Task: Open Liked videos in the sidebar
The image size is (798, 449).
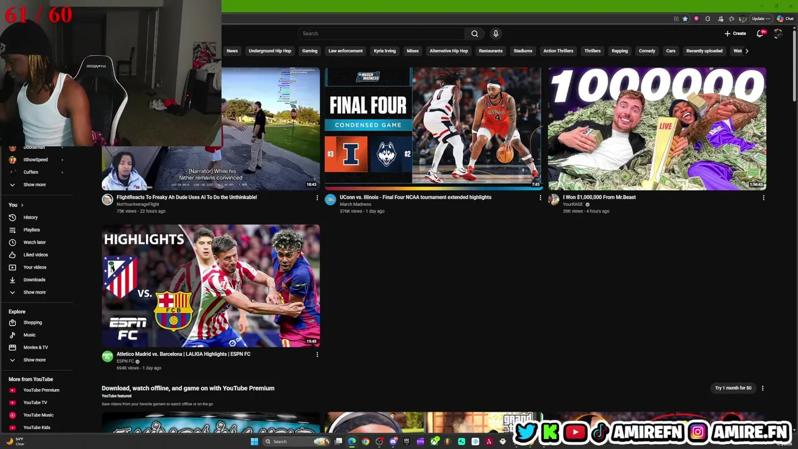Action: [35, 254]
